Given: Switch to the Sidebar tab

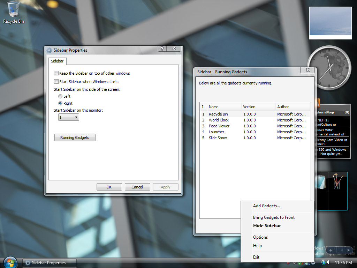Looking at the screenshot, I should click(57, 61).
